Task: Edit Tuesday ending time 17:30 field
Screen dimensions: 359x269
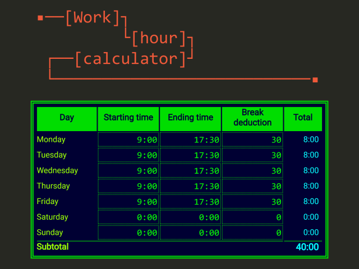Action: tap(190, 155)
